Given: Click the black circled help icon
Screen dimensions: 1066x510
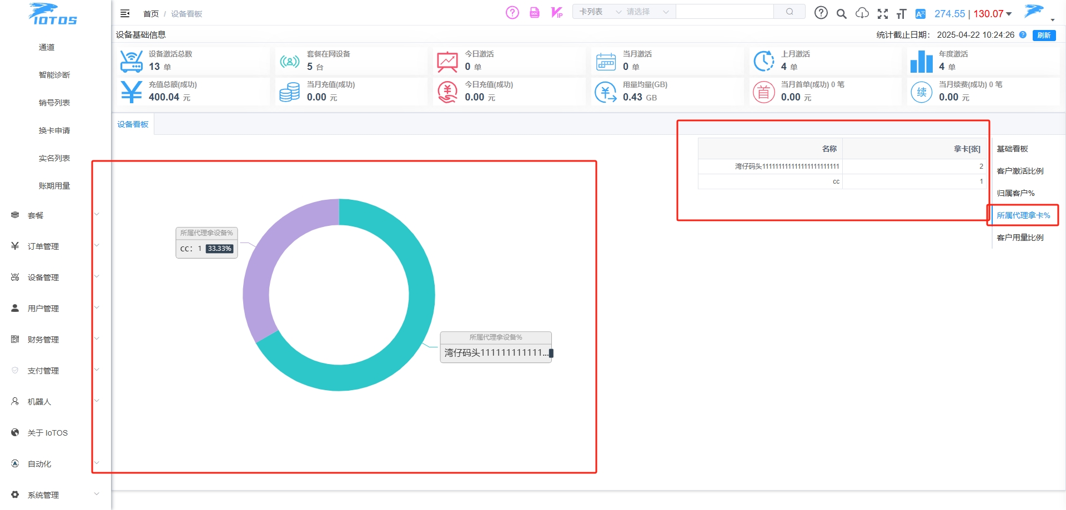Looking at the screenshot, I should (821, 13).
